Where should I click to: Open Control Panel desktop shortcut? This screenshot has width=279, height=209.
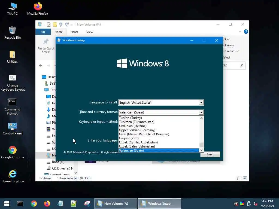pos(13,129)
